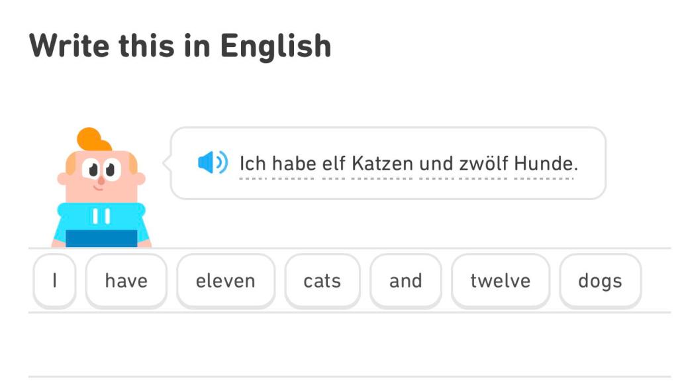
Task: Add the "cats" tile to the answer
Action: 322,281
